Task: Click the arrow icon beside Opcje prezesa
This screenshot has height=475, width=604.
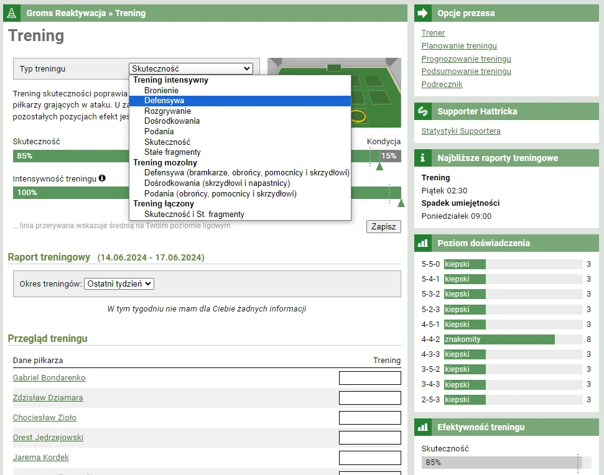Action: pos(423,13)
